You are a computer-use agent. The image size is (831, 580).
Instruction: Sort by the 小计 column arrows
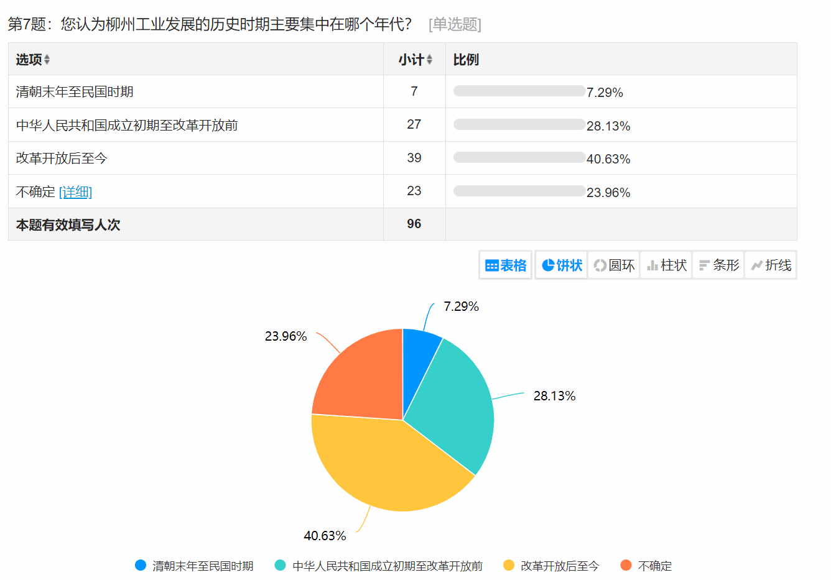[429, 60]
